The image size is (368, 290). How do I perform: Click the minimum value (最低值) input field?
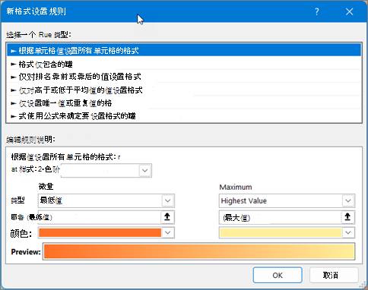(x=100, y=217)
